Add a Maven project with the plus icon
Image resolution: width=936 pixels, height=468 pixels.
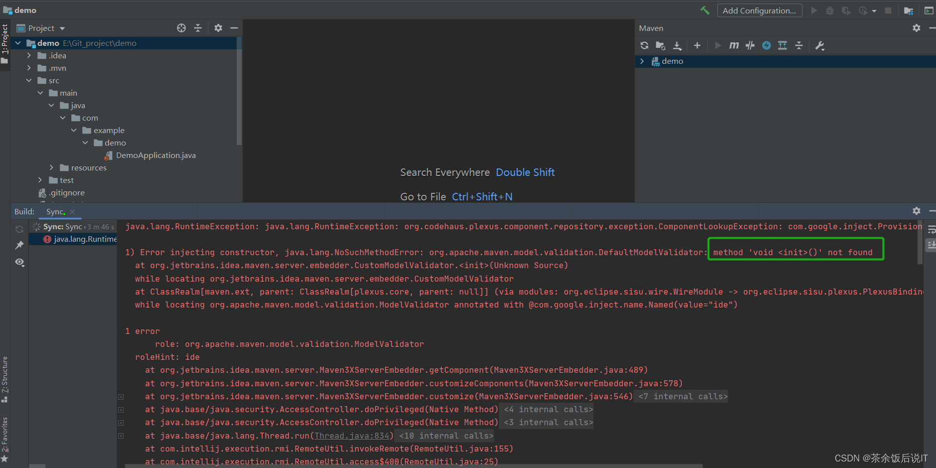(697, 45)
